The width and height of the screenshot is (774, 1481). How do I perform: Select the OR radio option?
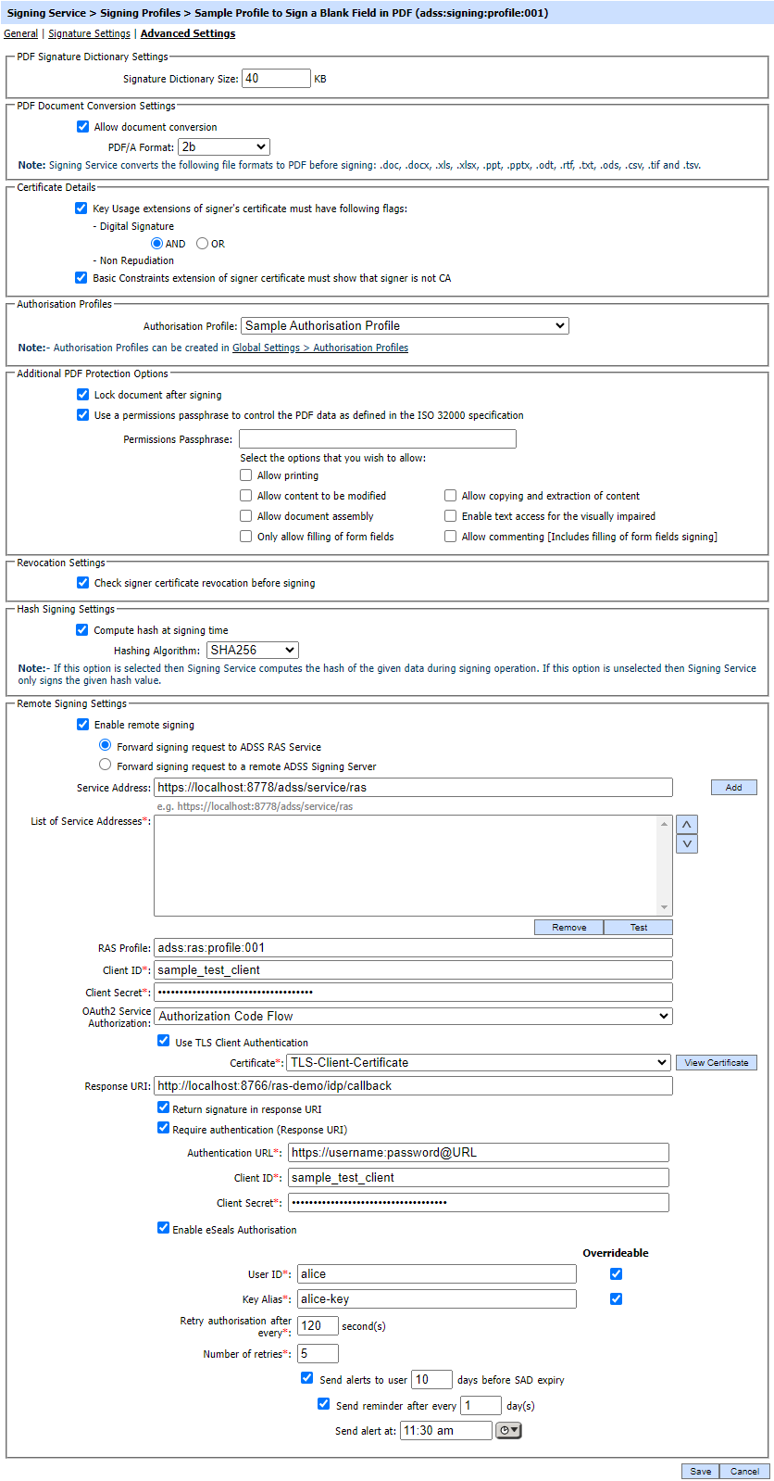202,244
